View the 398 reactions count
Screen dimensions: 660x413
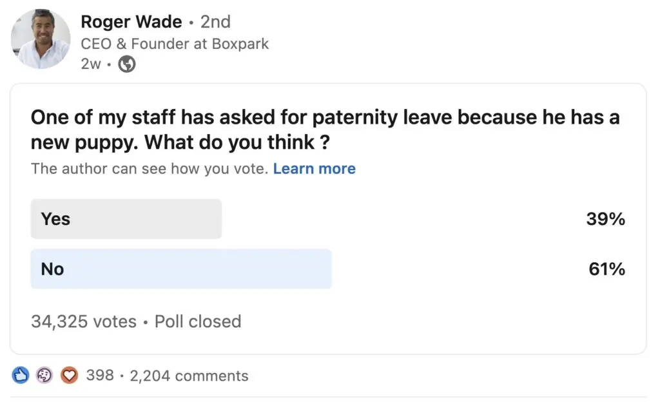click(100, 375)
